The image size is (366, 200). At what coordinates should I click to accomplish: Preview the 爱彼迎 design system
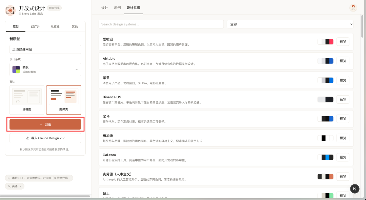(x=343, y=42)
